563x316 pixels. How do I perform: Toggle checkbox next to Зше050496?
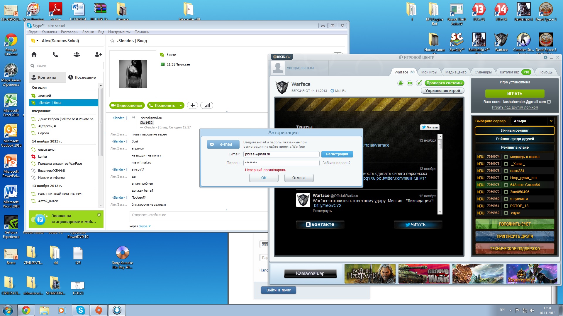pyautogui.click(x=506, y=192)
